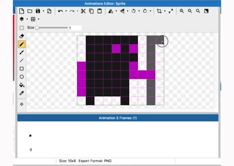Select the Brush tool
Viewport: 234px width, 166px height.
click(22, 52)
